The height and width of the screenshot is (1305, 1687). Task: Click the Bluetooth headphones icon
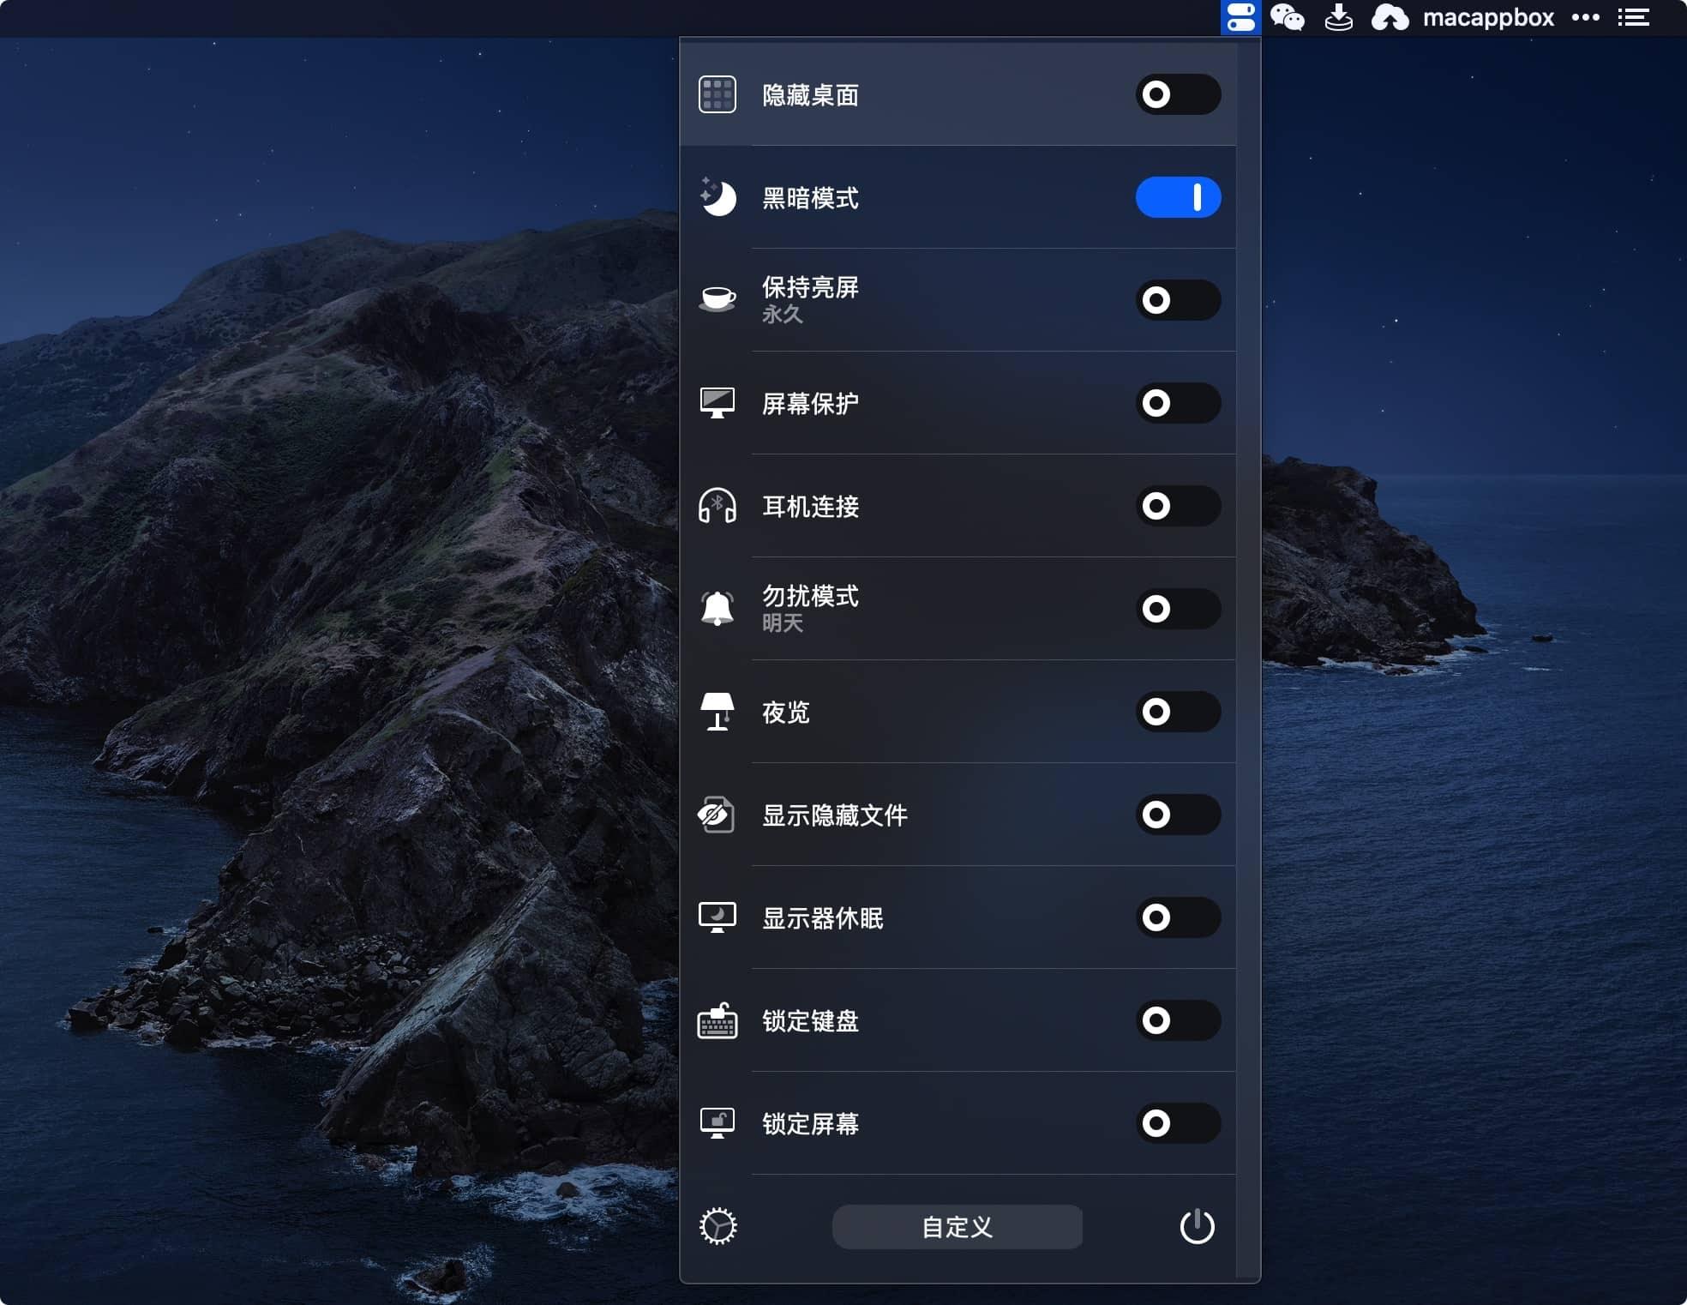click(x=717, y=506)
